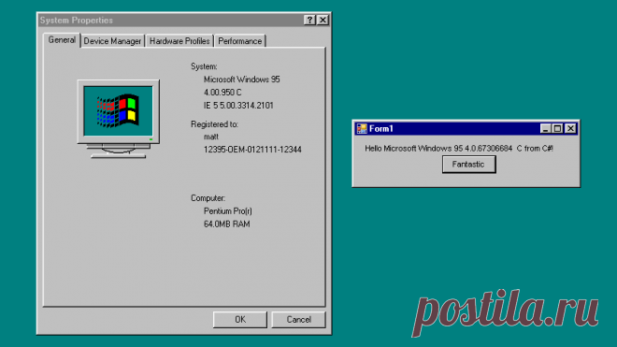Viewport: 617px width, 347px height.
Task: Minimize the Form1 window
Action: pos(545,129)
